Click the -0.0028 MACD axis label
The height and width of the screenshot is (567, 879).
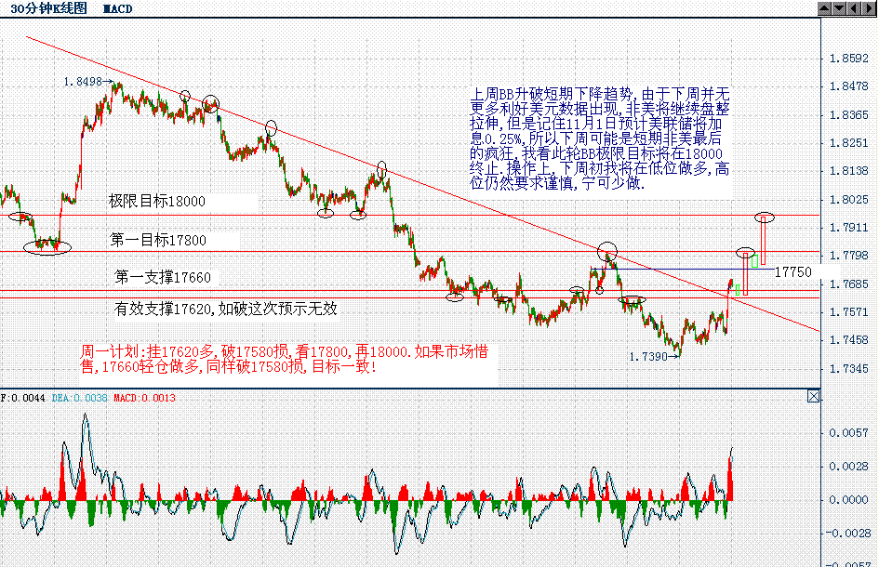846,533
